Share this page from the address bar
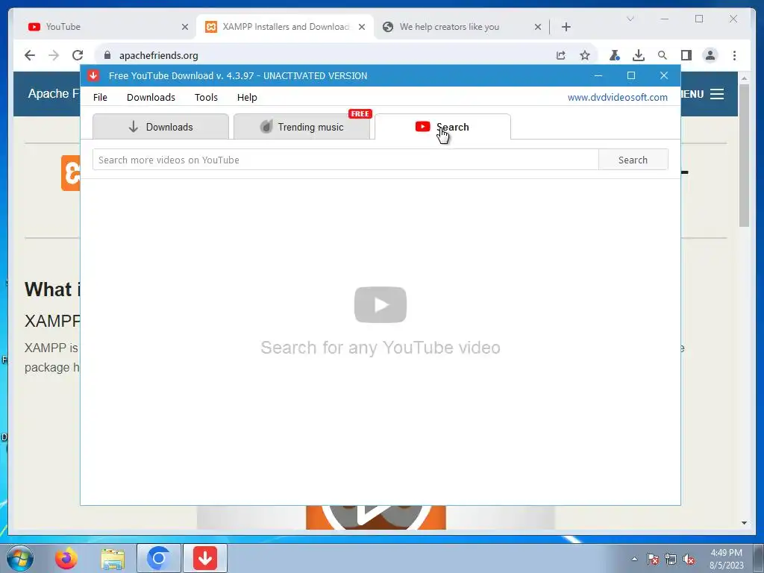This screenshot has width=764, height=573. 561,55
